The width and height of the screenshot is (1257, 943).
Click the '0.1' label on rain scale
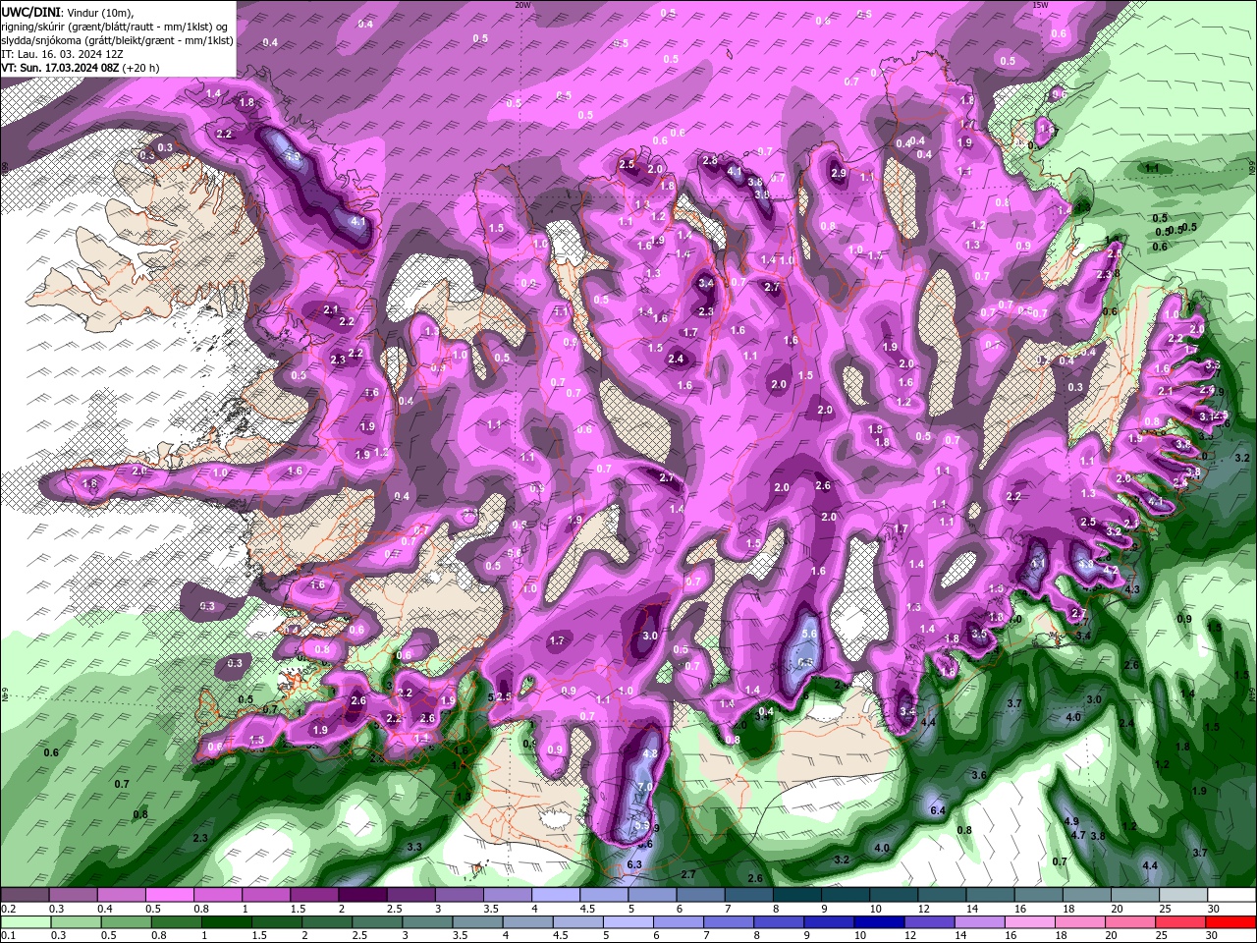tap(8, 936)
